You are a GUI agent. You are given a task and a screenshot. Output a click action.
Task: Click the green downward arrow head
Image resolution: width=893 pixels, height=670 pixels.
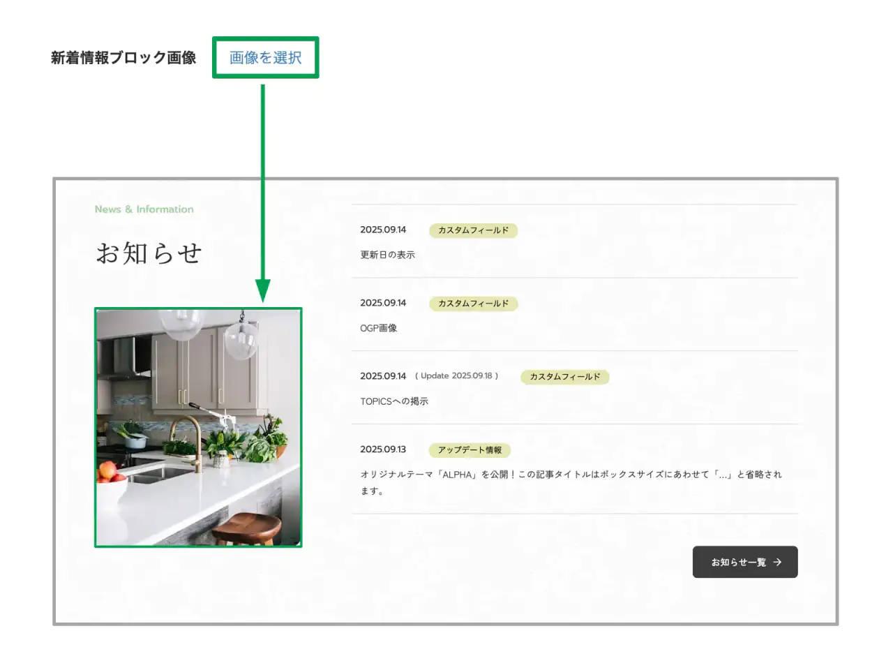pyautogui.click(x=262, y=290)
